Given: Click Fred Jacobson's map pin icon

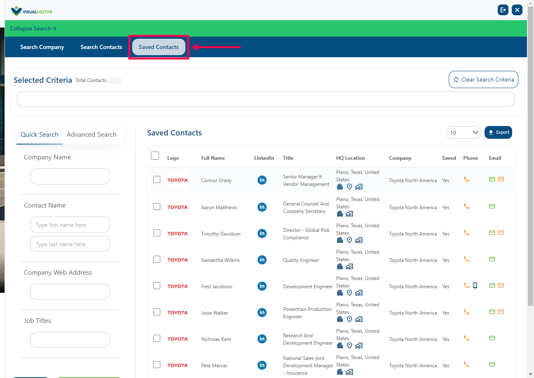Looking at the screenshot, I should pyautogui.click(x=349, y=293).
